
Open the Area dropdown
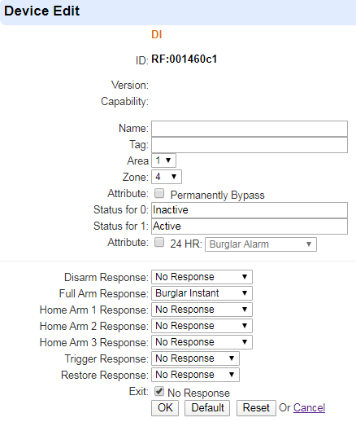tap(163, 160)
